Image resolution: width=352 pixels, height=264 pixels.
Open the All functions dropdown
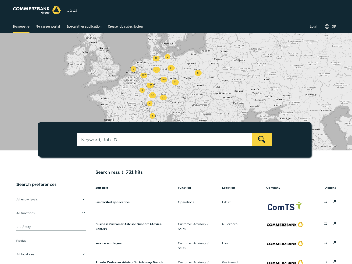pos(51,212)
